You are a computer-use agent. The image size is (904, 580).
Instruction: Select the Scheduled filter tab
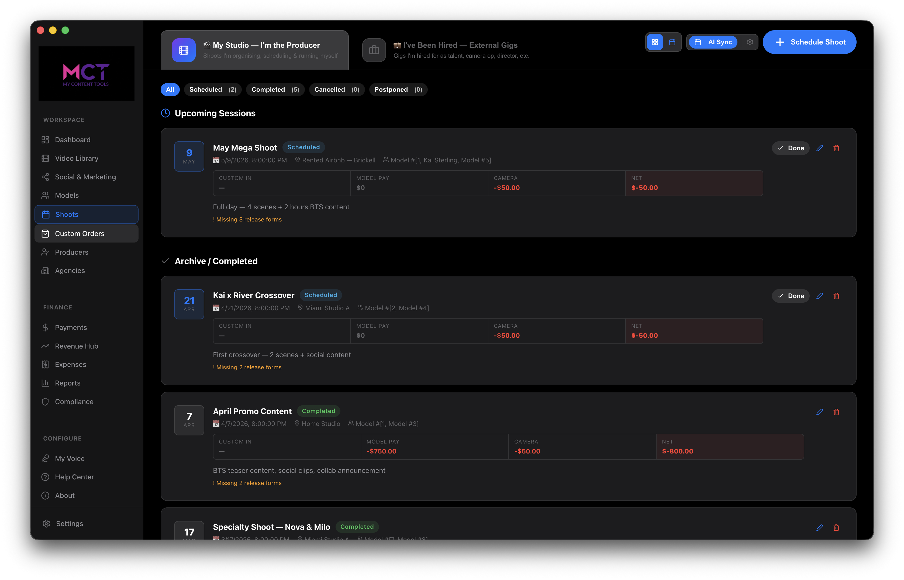(213, 89)
